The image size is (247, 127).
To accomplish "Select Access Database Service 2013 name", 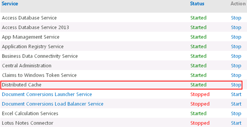I will point(36,27).
